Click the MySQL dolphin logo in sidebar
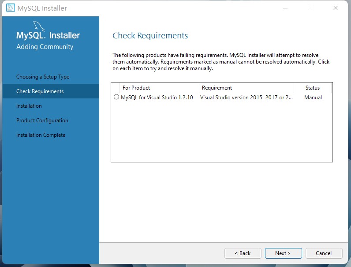 coord(39,26)
